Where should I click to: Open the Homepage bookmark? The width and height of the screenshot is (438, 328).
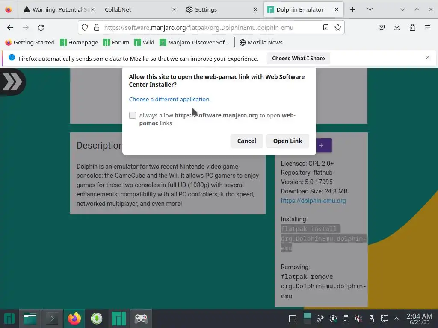(x=79, y=42)
